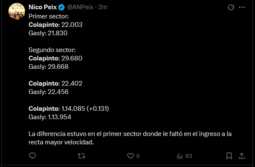Viewport: 255px width, 167px height.
Task: Click the "Segundo sector:" text line
Action: (x=52, y=50)
